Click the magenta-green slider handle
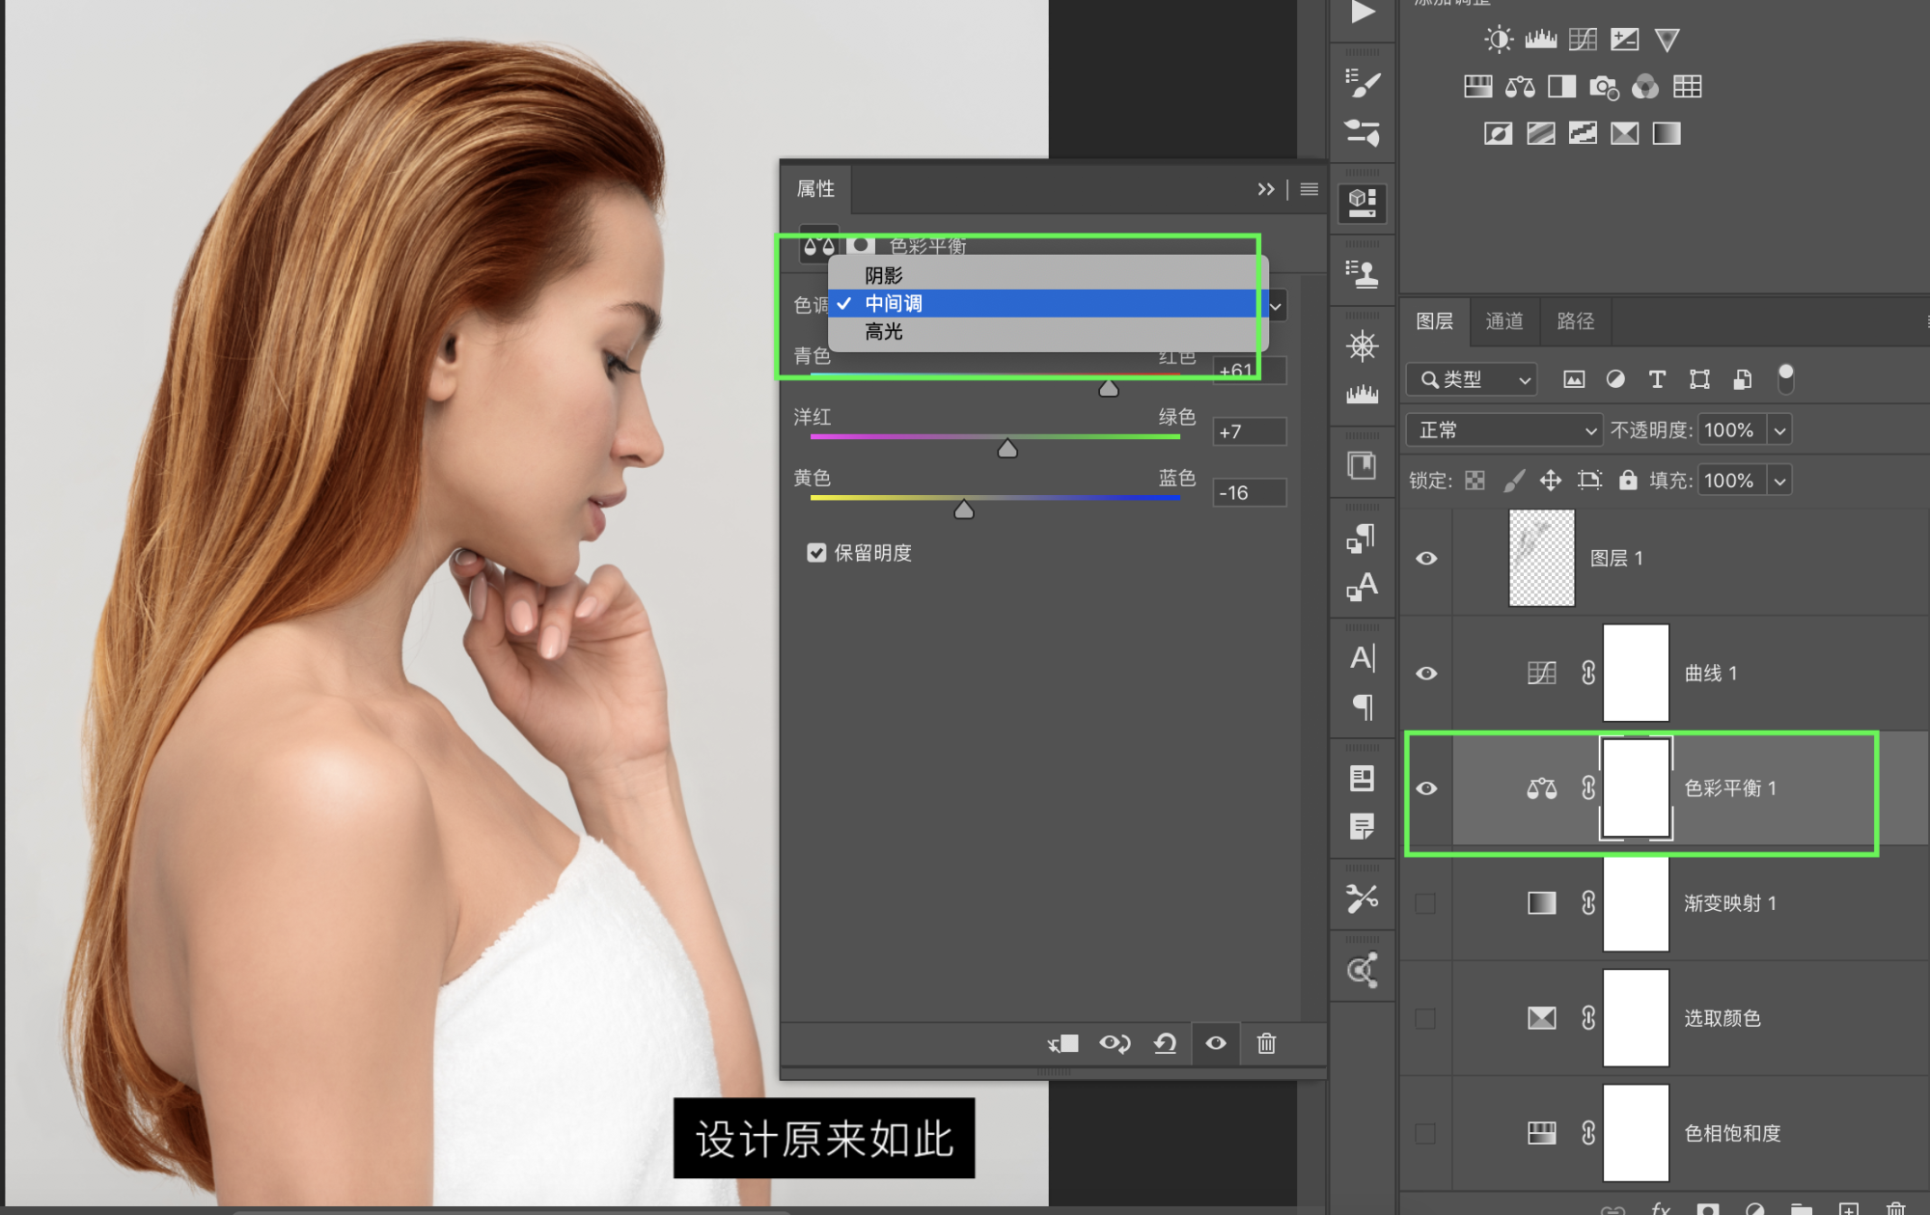 (x=1007, y=449)
